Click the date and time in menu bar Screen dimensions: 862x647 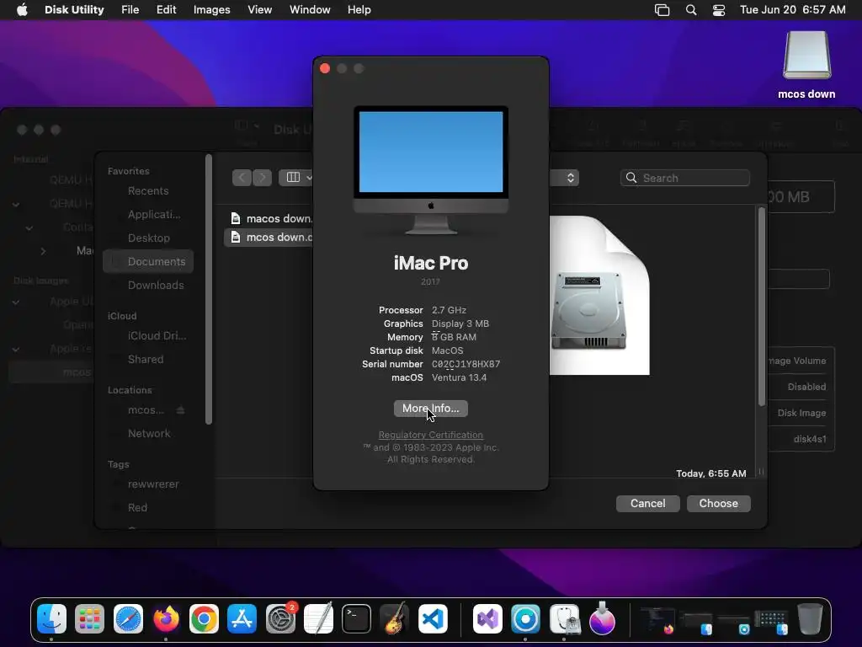coord(792,10)
